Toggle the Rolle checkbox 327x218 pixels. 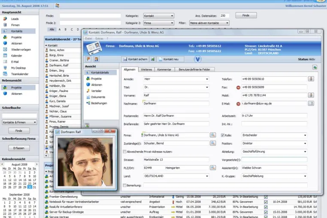[223, 135]
